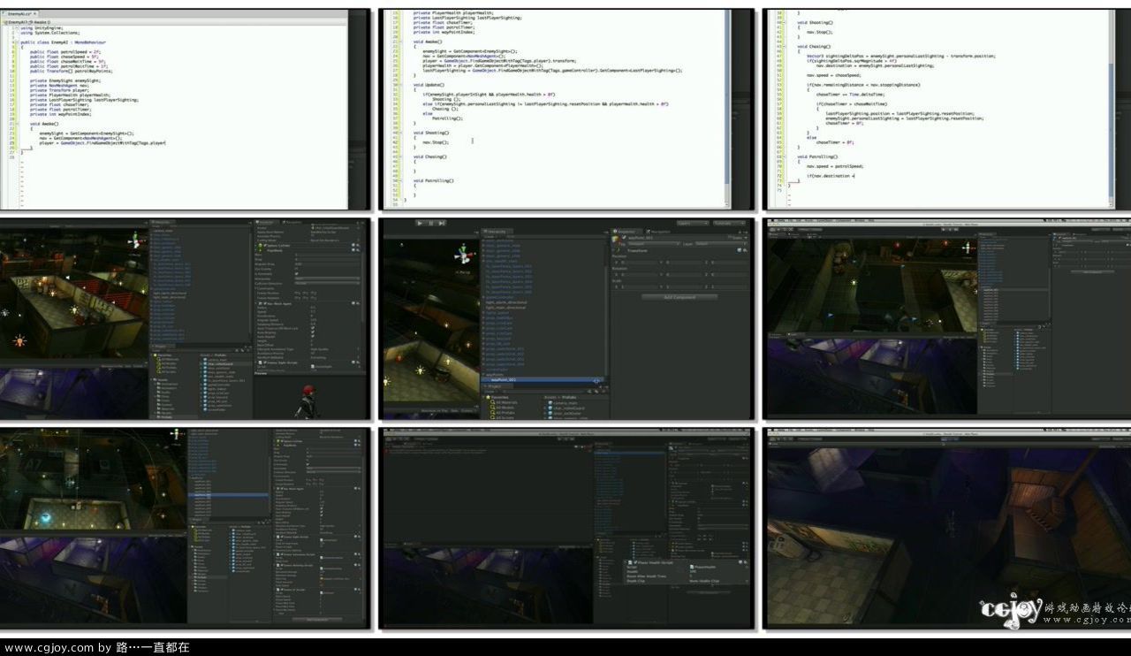Click the Rotation Y field of waypoint_001
The height and width of the screenshot is (656, 1131).
click(684, 275)
